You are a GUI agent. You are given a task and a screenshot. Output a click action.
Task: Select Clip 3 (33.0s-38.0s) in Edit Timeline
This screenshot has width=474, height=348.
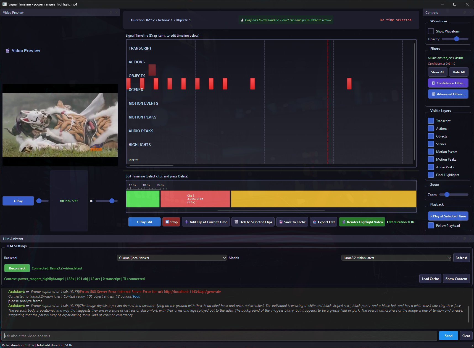click(195, 199)
